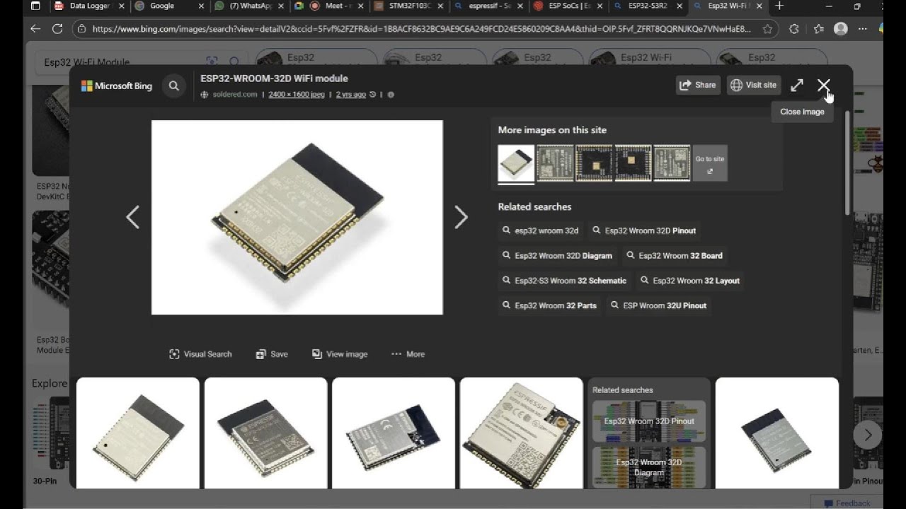This screenshot has height=509, width=906.
Task: Select the first thumbnail in More images
Action: 516,163
